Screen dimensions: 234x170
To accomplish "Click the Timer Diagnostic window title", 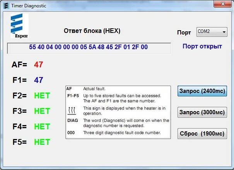I will (x=29, y=6).
